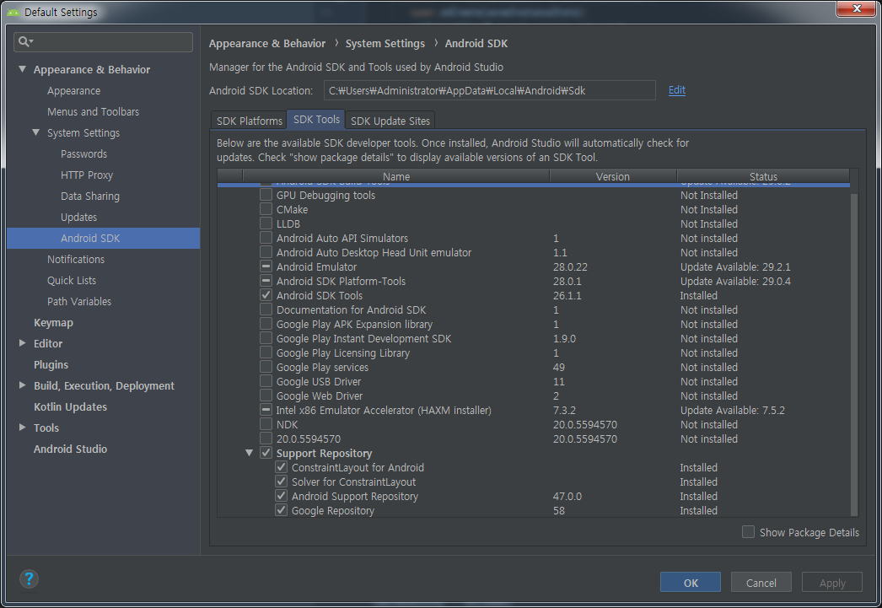Collapse the Support Repository group arrow
This screenshot has width=882, height=608.
250,453
